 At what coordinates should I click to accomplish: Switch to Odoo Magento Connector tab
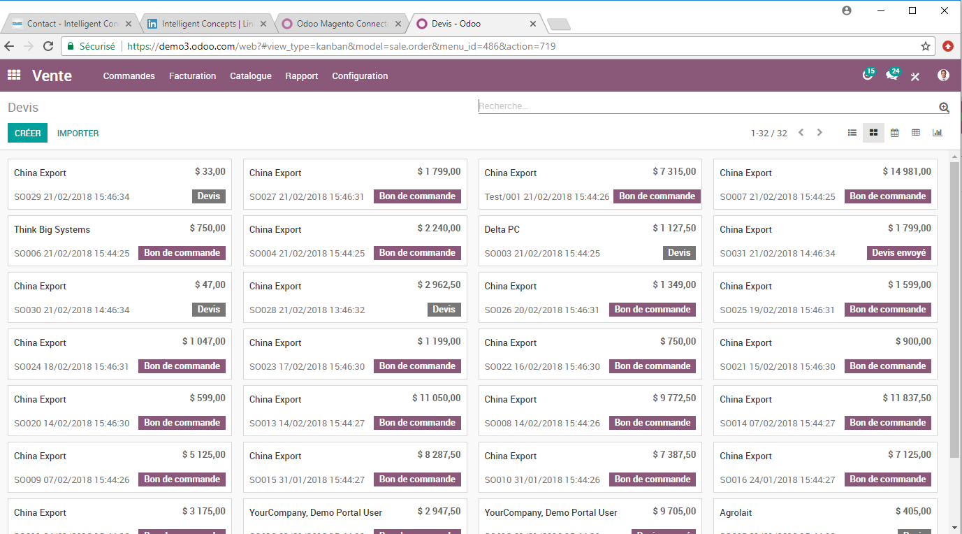341,24
